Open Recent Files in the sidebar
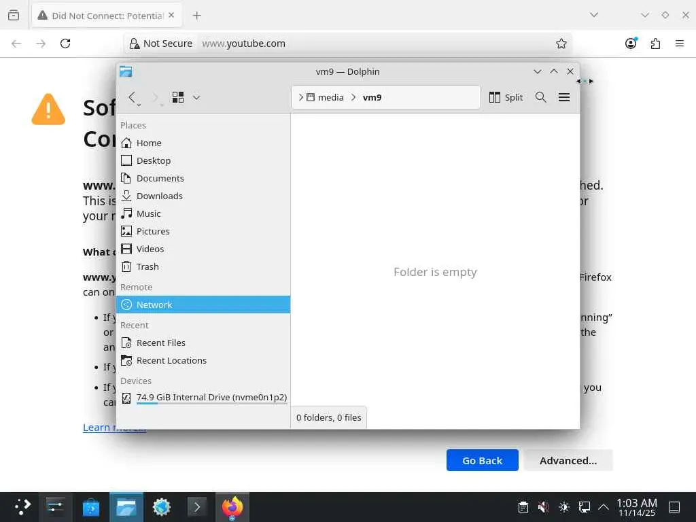Viewport: 696px width, 522px height. pos(203,343)
